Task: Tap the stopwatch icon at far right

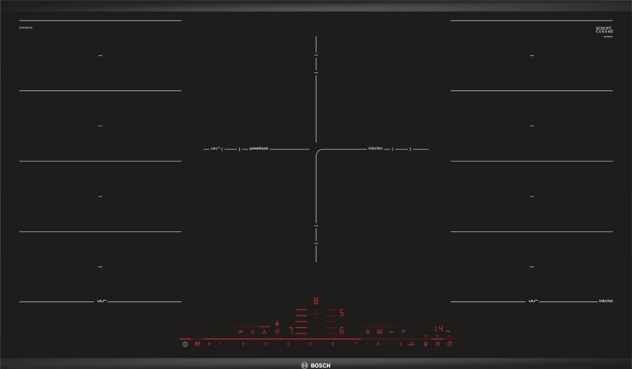Action: [x=449, y=344]
